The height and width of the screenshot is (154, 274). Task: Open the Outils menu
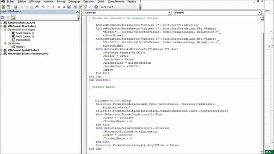101,2
